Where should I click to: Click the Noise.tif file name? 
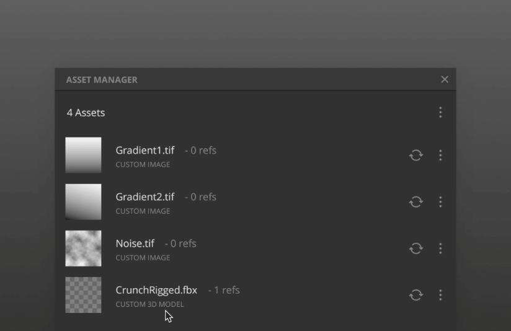click(x=135, y=243)
